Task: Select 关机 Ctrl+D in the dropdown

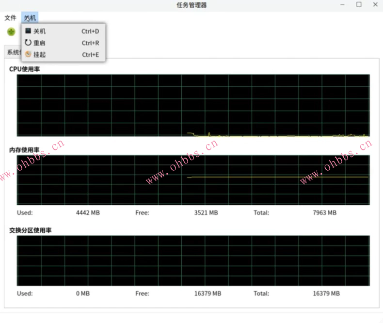Action: tap(64, 31)
